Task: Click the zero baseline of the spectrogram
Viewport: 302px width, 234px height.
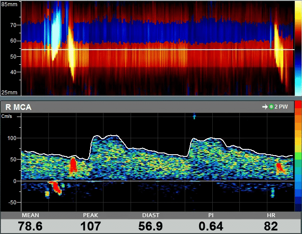Action: pos(158,181)
